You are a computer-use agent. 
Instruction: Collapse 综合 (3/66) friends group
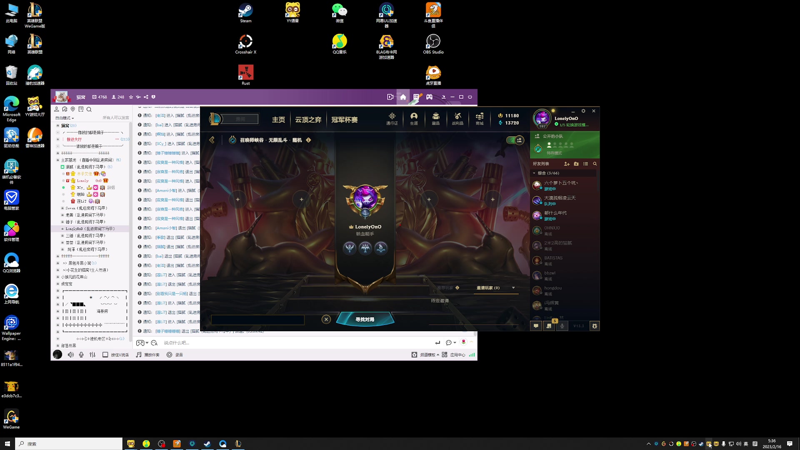pyautogui.click(x=534, y=173)
